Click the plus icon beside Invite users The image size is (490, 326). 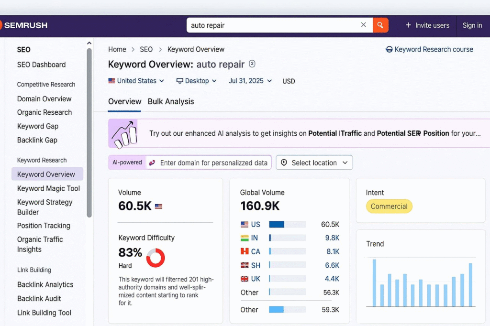tap(408, 25)
